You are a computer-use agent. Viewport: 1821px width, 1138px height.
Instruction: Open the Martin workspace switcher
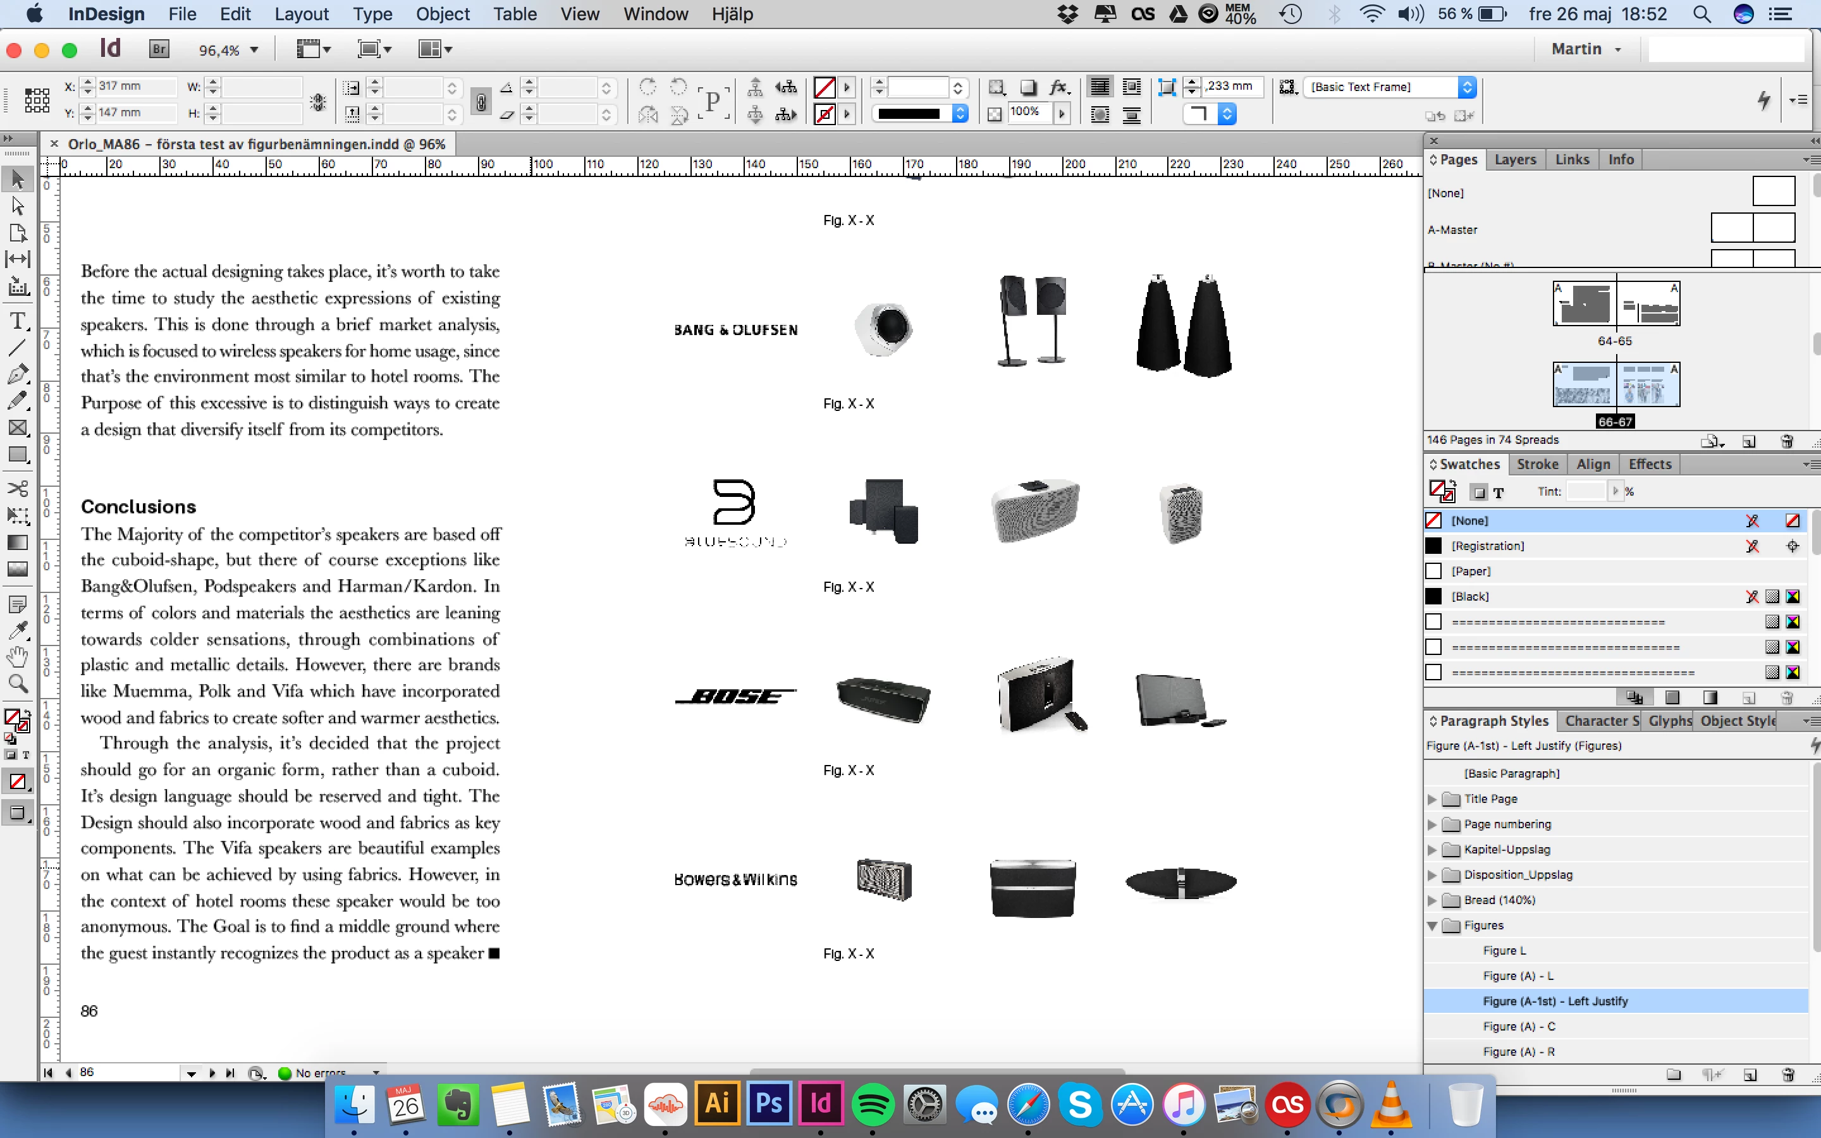[1586, 49]
